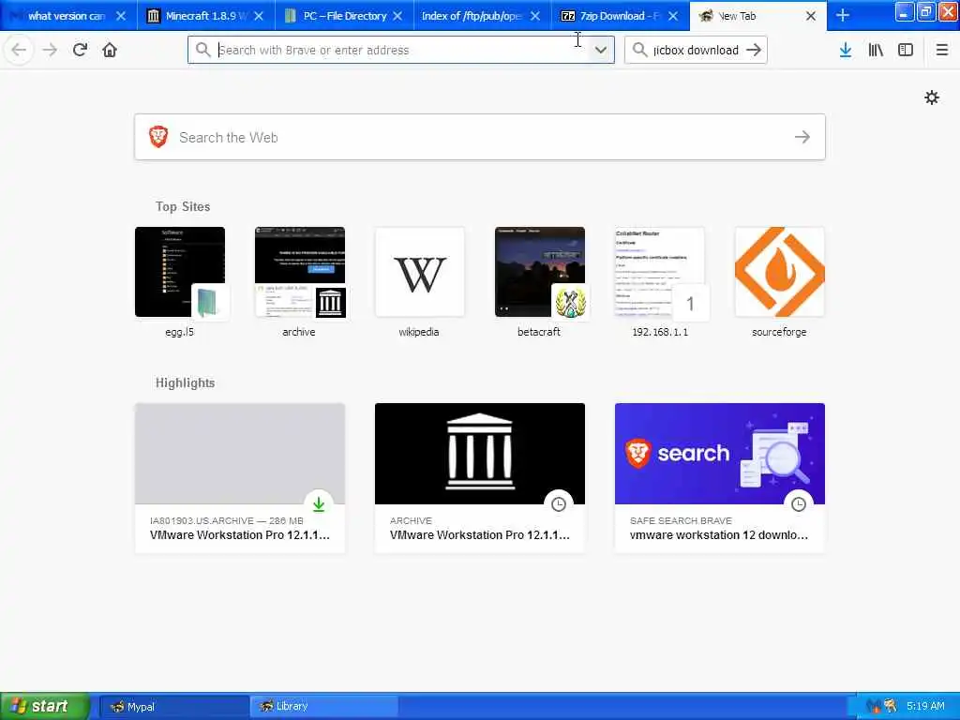Click the clock badge on Brave search card
The height and width of the screenshot is (720, 960).
point(799,503)
